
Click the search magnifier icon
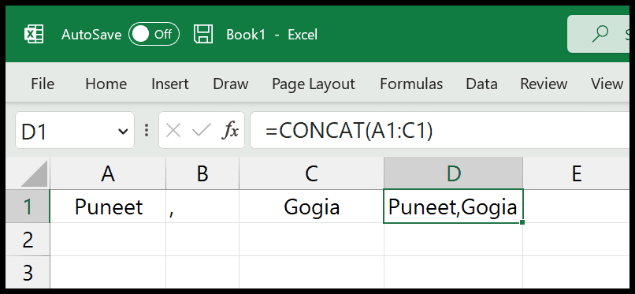[x=600, y=34]
